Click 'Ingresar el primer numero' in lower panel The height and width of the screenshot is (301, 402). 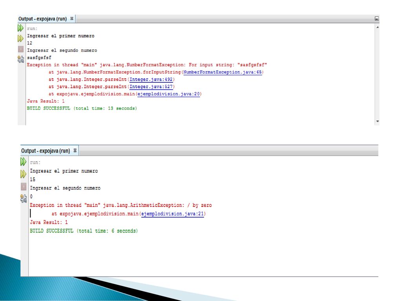64,171
